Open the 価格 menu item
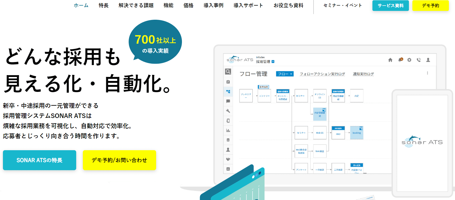 pyautogui.click(x=188, y=5)
